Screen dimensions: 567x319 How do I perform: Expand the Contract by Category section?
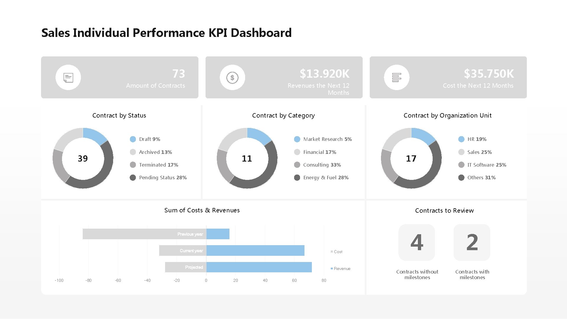283,115
